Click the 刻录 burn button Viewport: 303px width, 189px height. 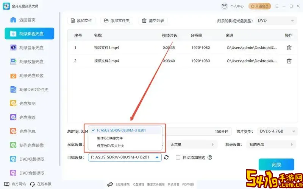(276, 164)
